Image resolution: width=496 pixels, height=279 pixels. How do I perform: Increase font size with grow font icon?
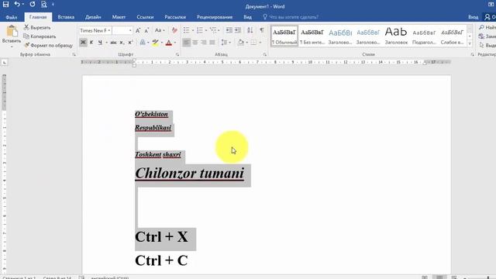[x=138, y=31]
